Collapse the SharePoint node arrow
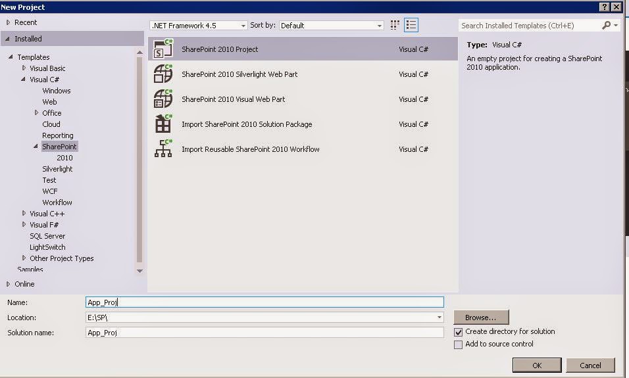The width and height of the screenshot is (629, 378). 36,147
